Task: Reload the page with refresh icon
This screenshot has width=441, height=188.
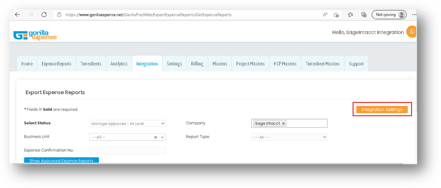Action: point(44,15)
